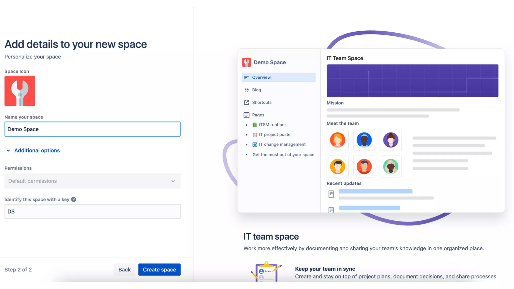Focus the Name your space text field

tap(92, 129)
